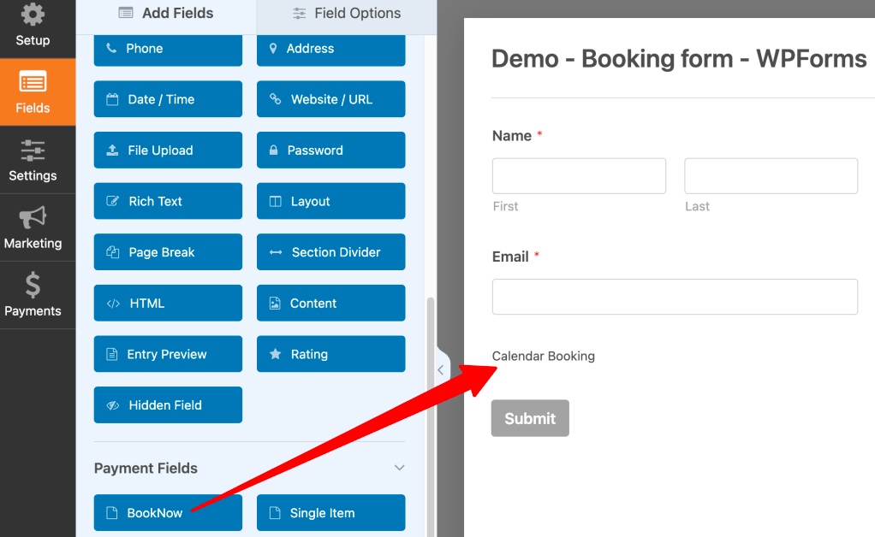The image size is (875, 537).
Task: Select the Fields sidebar icon
Action: (33, 82)
